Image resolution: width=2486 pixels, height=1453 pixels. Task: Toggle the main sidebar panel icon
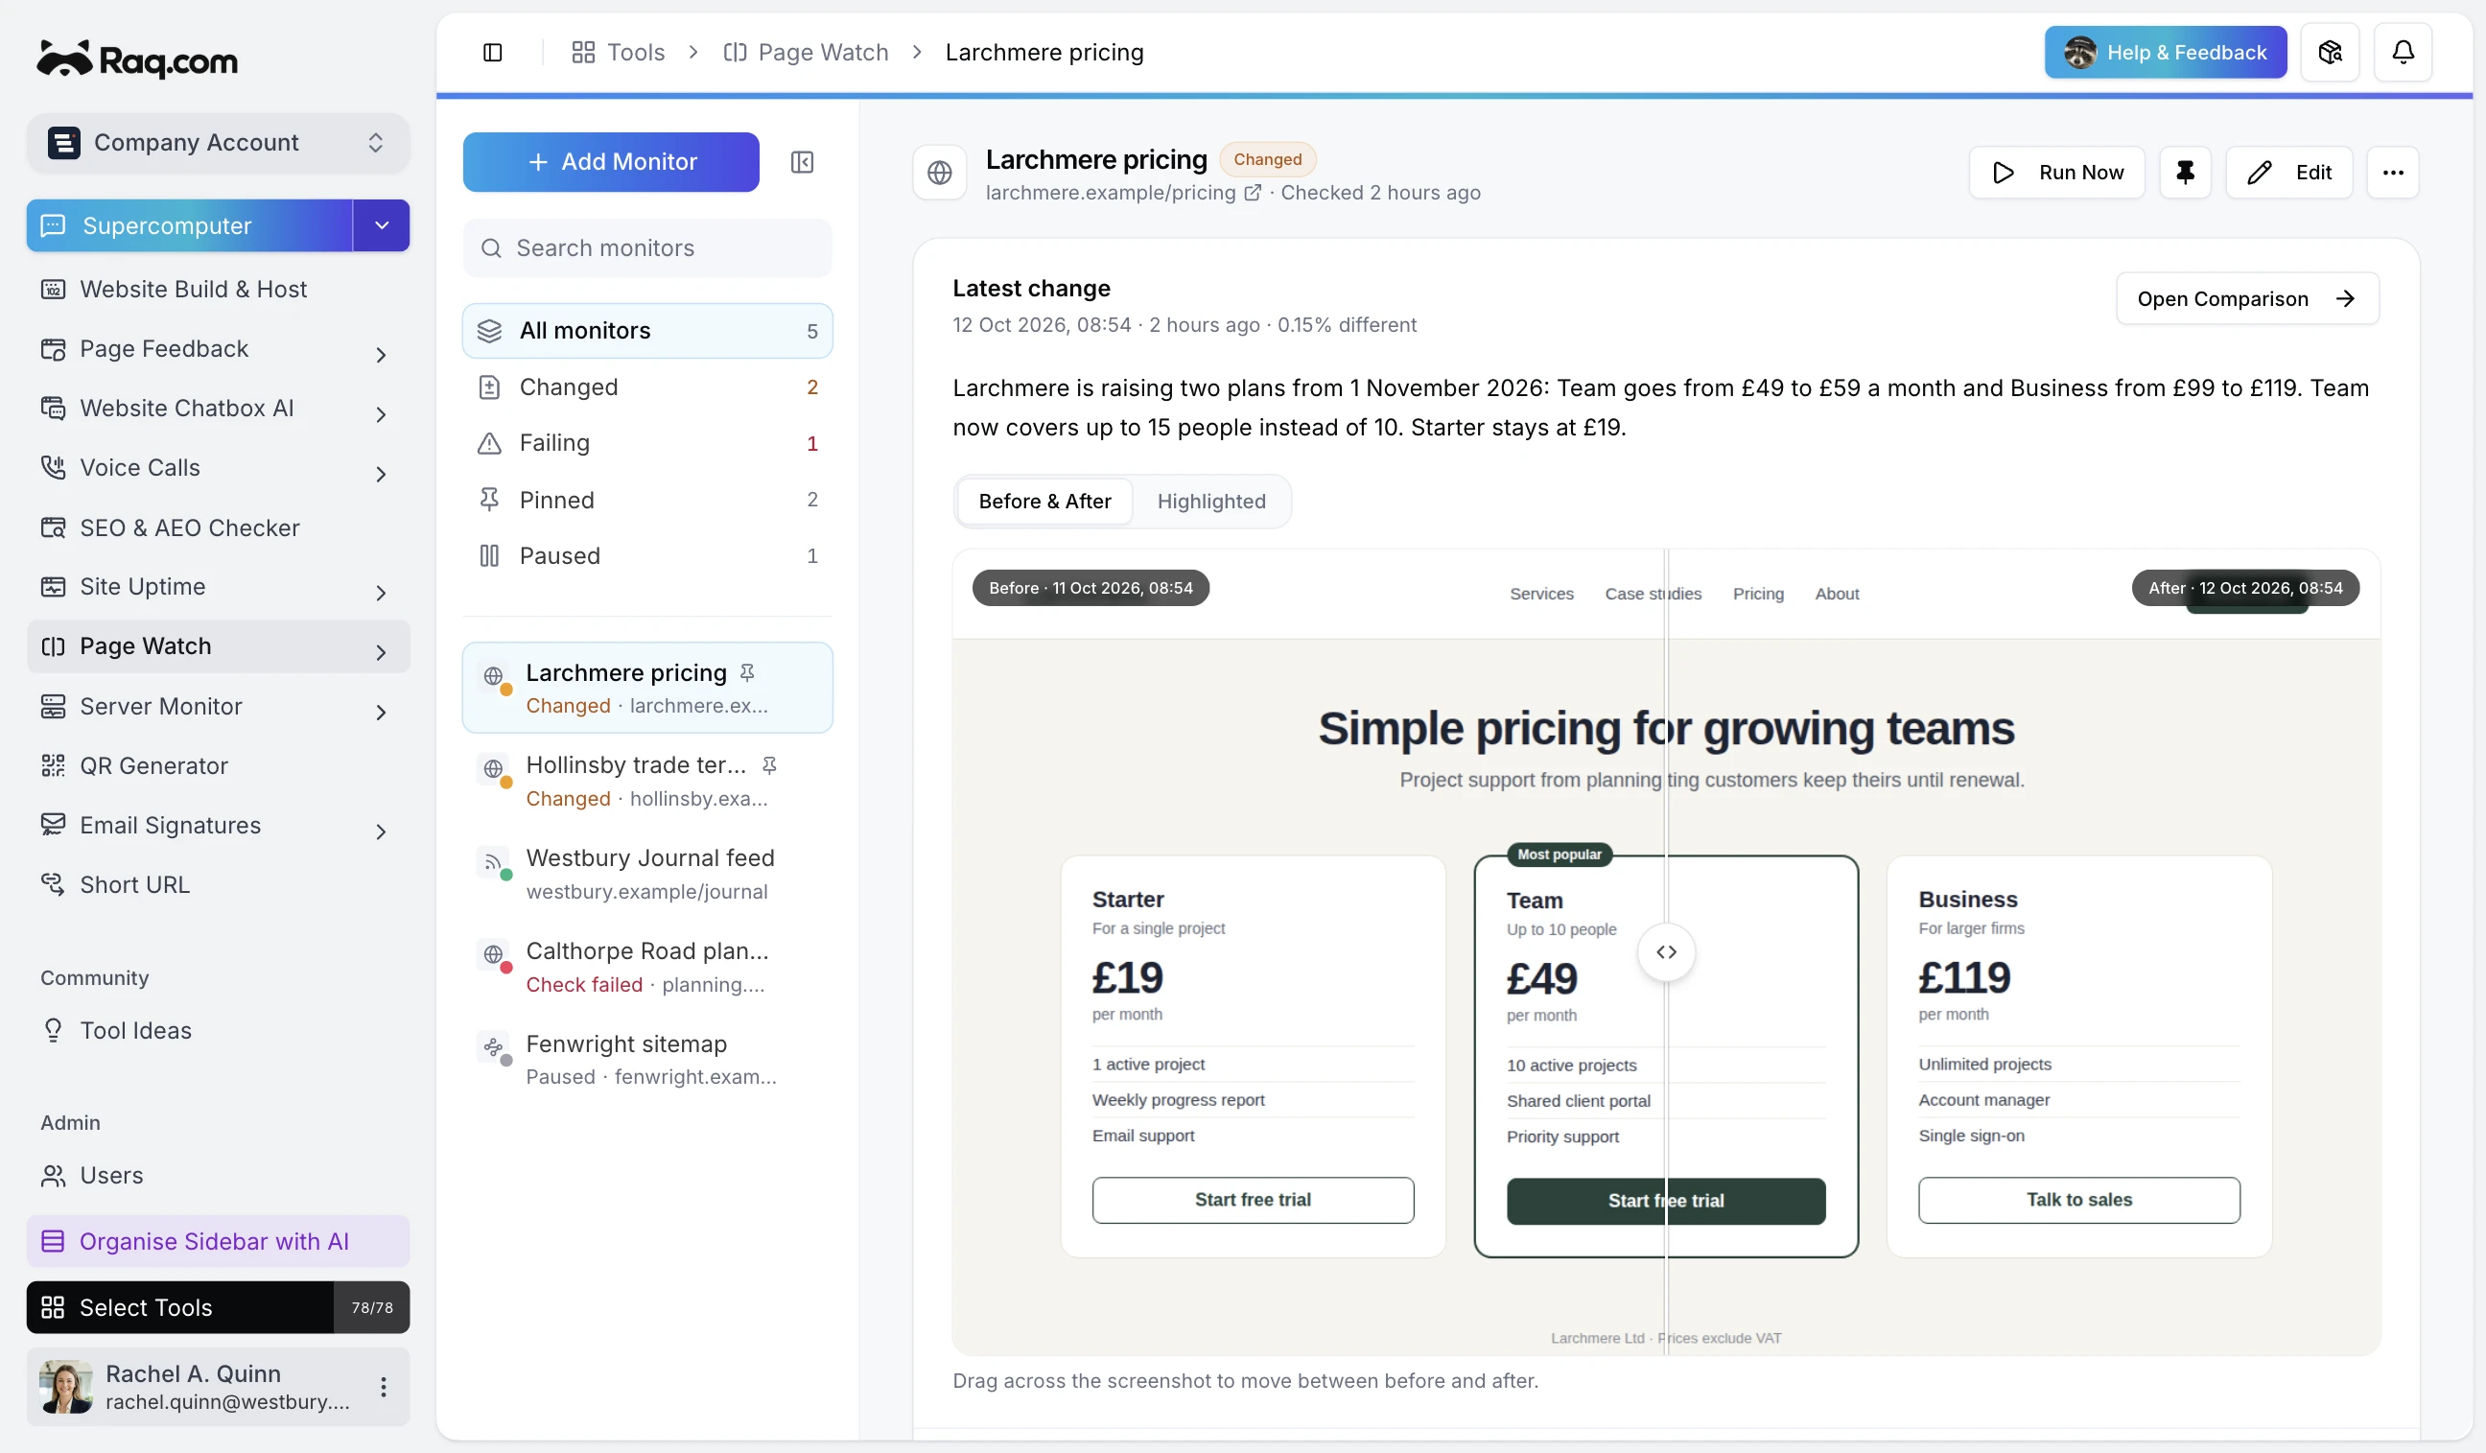pyautogui.click(x=492, y=53)
